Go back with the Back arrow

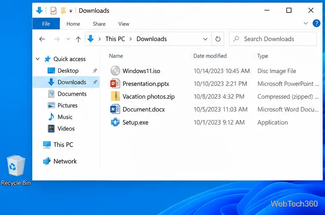42,39
